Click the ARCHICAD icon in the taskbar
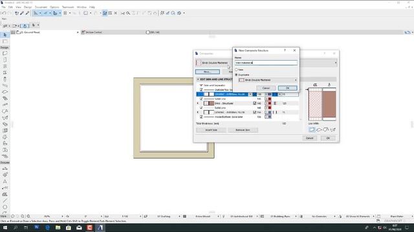This screenshot has height=232, width=414. [x=100, y=227]
